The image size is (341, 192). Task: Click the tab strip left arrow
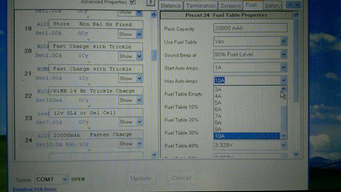pos(290,5)
